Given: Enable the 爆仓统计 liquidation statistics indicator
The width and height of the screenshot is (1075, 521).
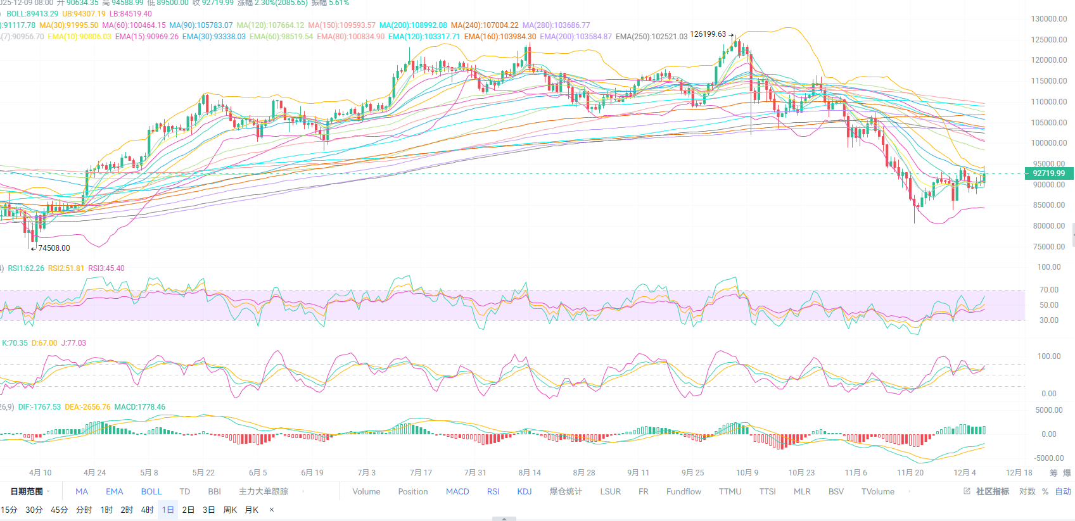Looking at the screenshot, I should [x=566, y=491].
